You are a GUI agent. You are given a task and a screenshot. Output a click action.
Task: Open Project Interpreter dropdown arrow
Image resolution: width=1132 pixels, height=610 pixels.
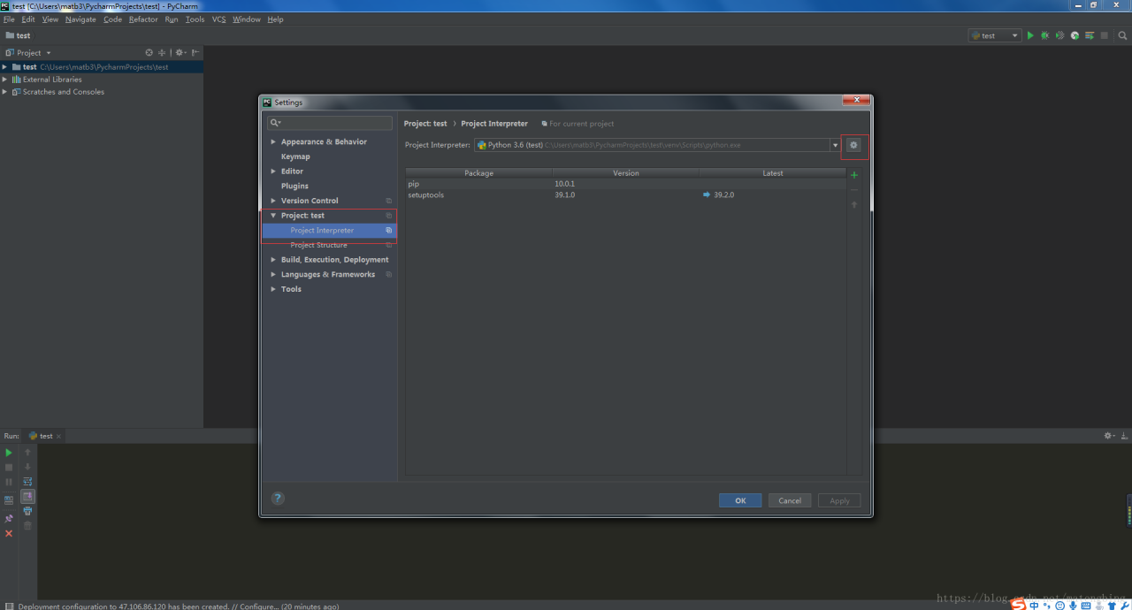coord(835,145)
